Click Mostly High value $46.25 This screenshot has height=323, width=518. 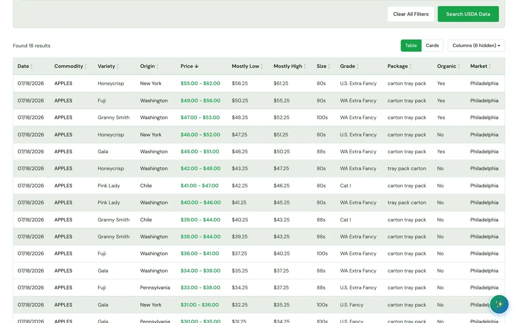[x=281, y=186]
